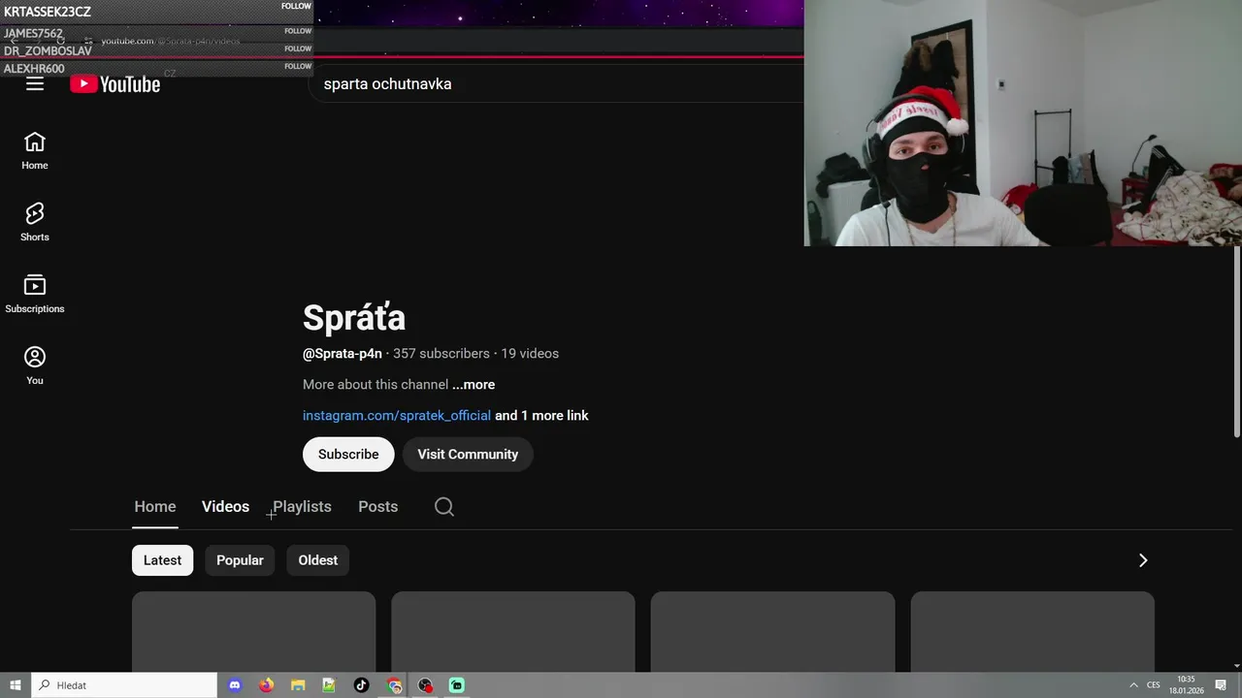The height and width of the screenshot is (698, 1242).
Task: Click the '357 subscribers' text
Action: (x=441, y=354)
